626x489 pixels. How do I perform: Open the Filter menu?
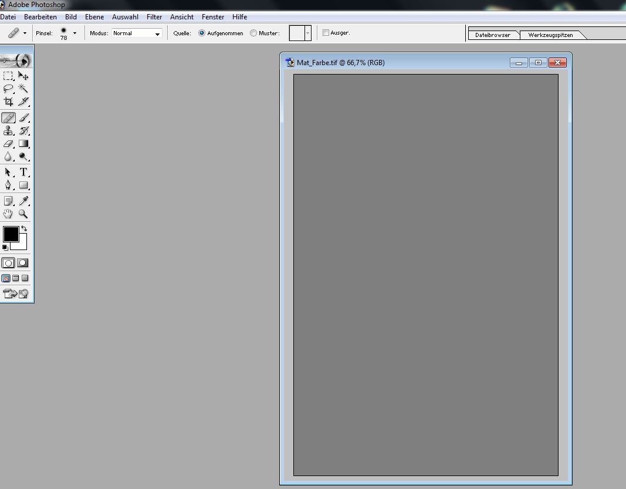(x=154, y=17)
